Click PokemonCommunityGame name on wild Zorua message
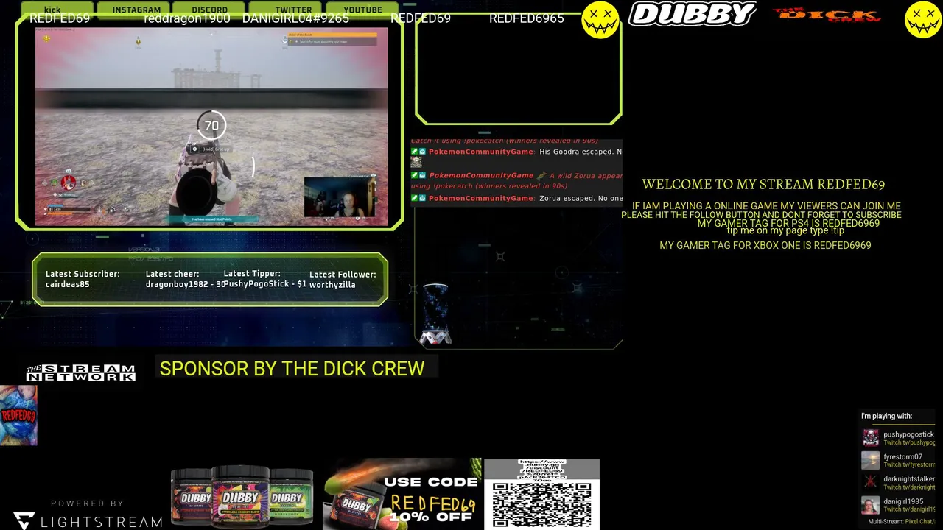Screen dimensions: 943x530 [x=480, y=176]
